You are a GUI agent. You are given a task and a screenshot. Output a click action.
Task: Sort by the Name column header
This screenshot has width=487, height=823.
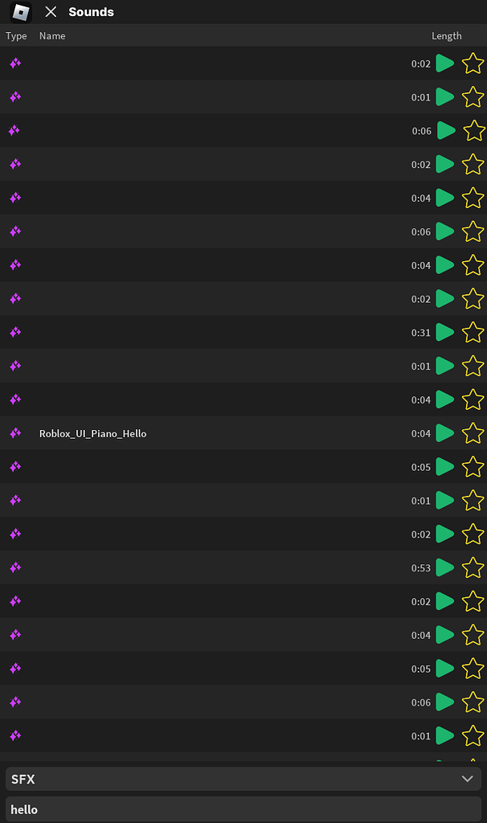pos(52,35)
